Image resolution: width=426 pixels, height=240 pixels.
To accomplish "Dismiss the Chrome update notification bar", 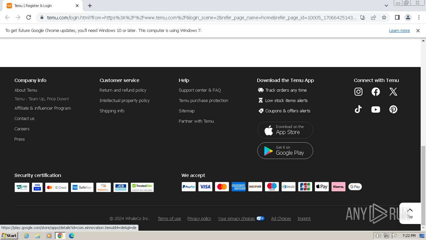I will [x=418, y=31].
